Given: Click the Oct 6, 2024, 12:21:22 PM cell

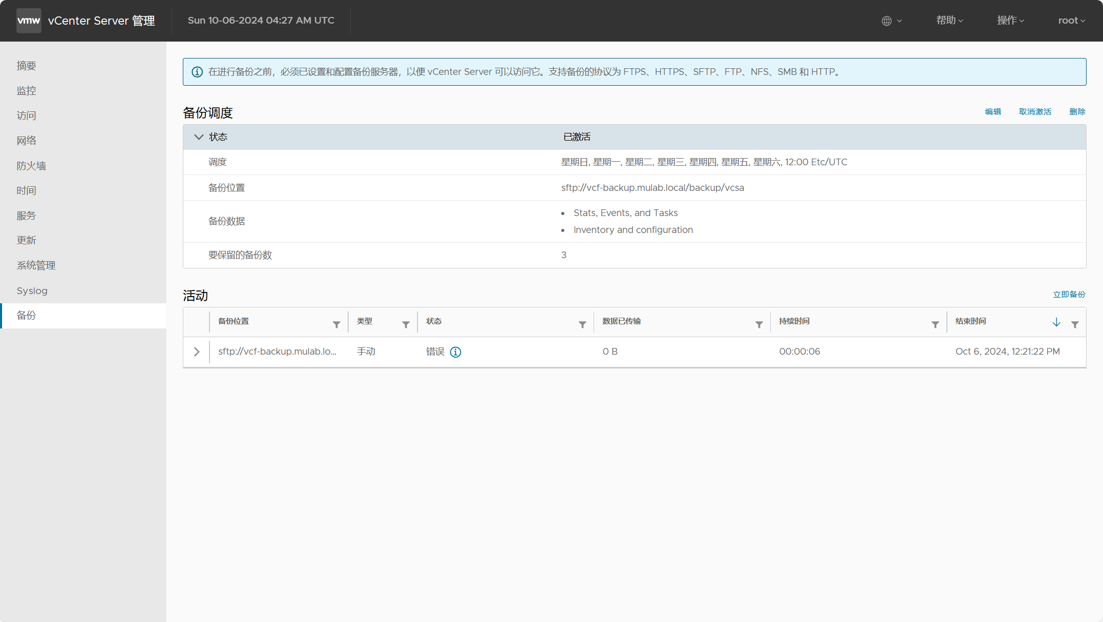Looking at the screenshot, I should tap(1007, 352).
